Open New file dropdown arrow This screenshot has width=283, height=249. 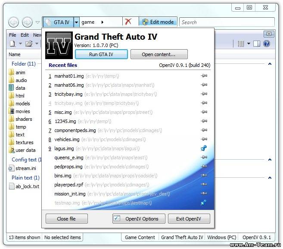[x=20, y=44]
